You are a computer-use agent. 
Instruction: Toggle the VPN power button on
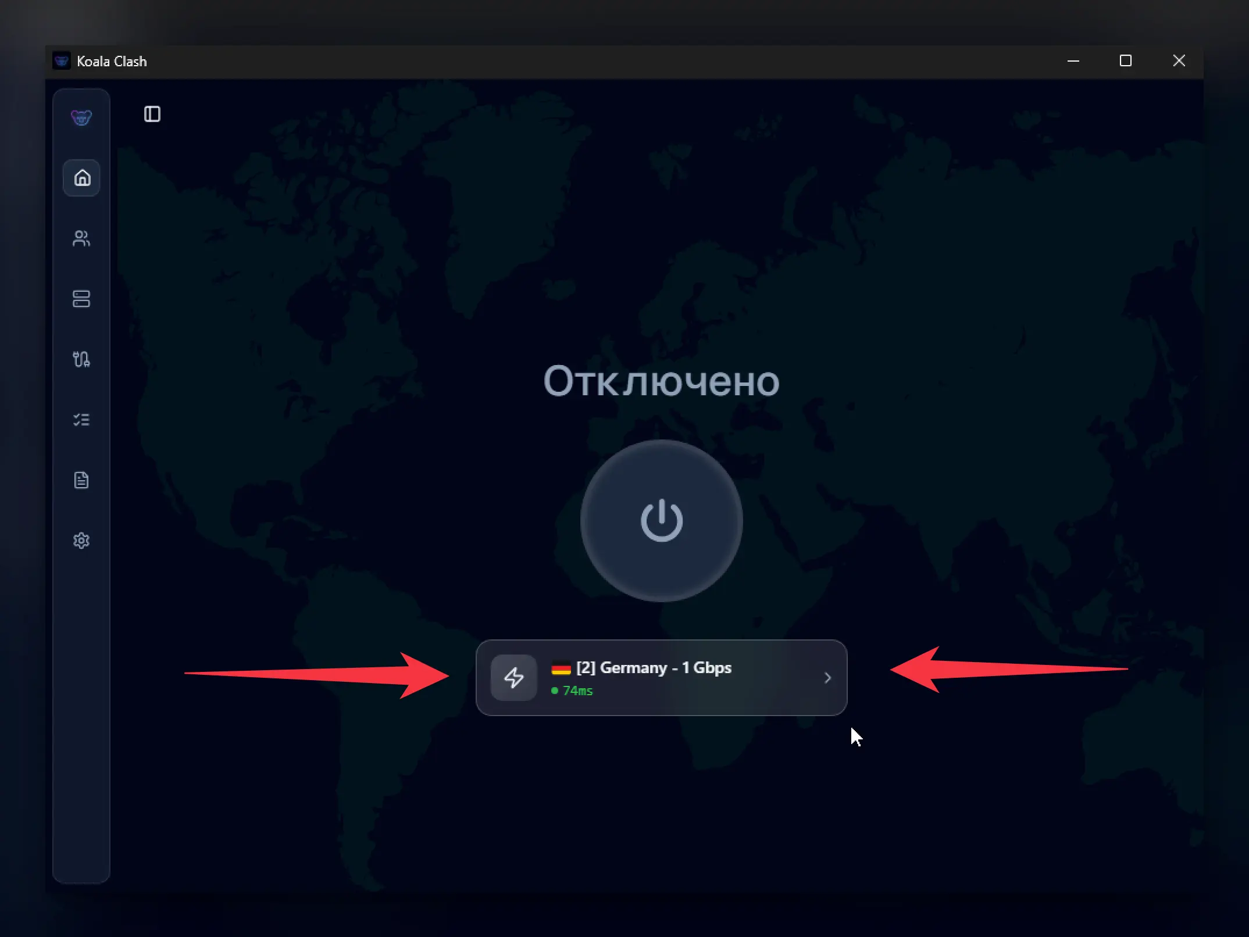(x=662, y=521)
